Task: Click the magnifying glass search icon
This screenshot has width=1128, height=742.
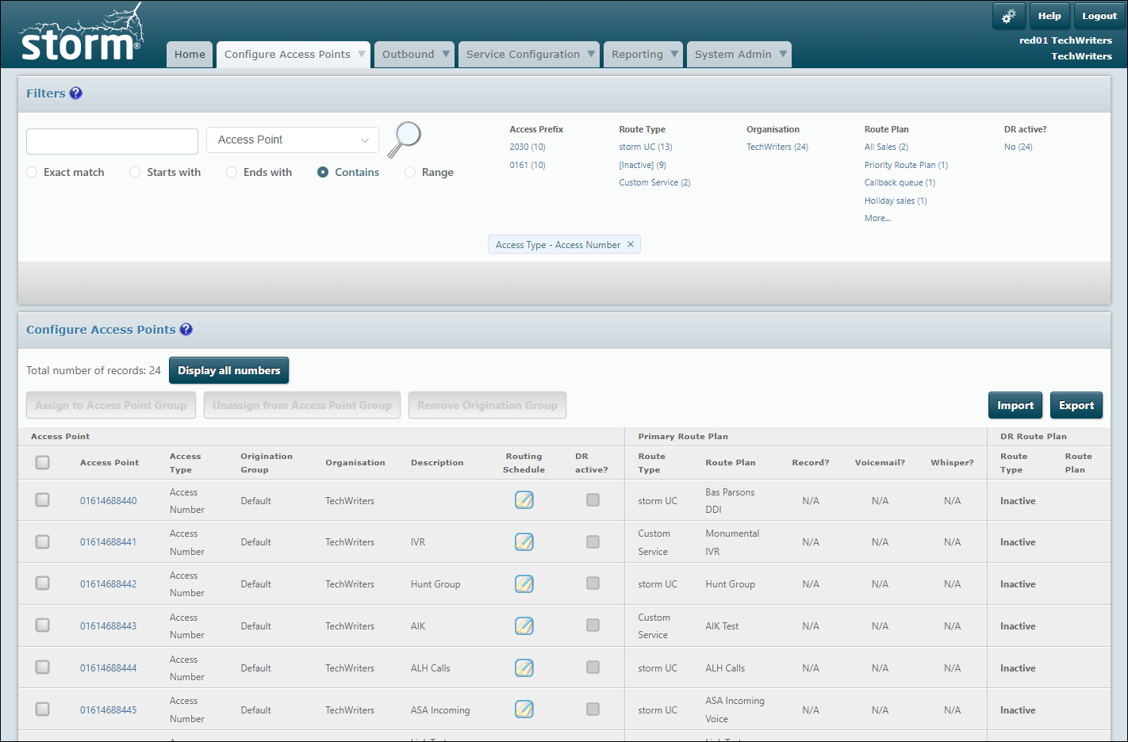Action: tap(405, 140)
